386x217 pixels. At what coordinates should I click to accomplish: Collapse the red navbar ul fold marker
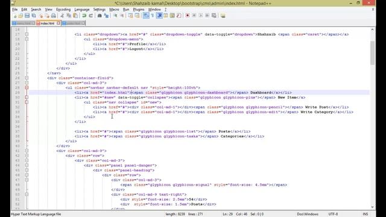(27, 87)
